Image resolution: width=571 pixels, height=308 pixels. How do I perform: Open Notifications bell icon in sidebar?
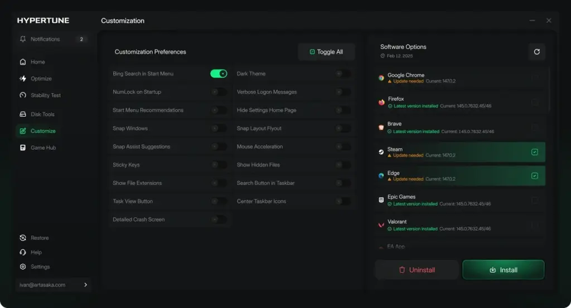[x=23, y=39]
